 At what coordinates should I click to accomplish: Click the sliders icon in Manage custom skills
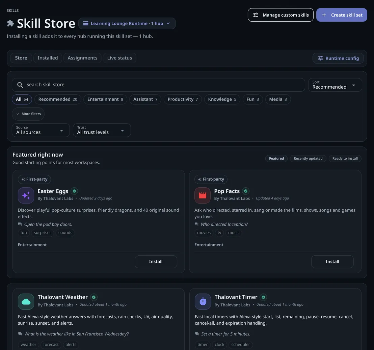click(256, 15)
